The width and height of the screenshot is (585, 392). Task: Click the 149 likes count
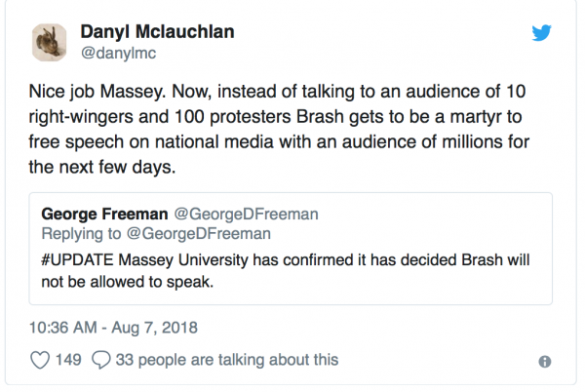(68, 360)
